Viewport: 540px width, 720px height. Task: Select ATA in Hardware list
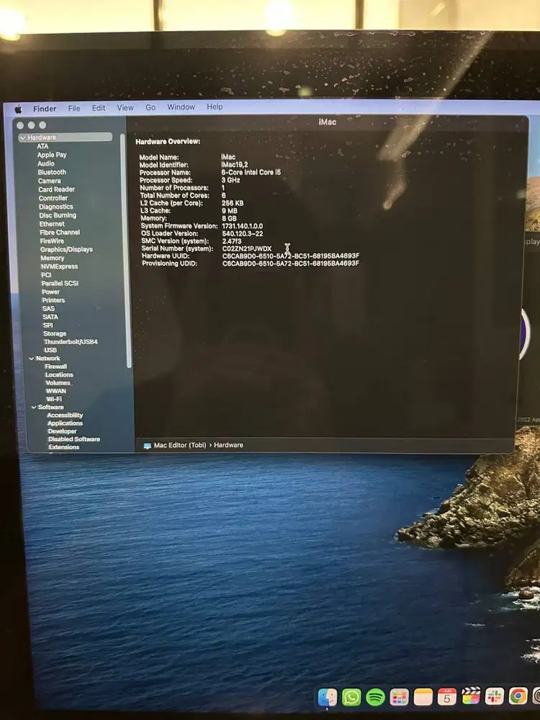(42, 146)
